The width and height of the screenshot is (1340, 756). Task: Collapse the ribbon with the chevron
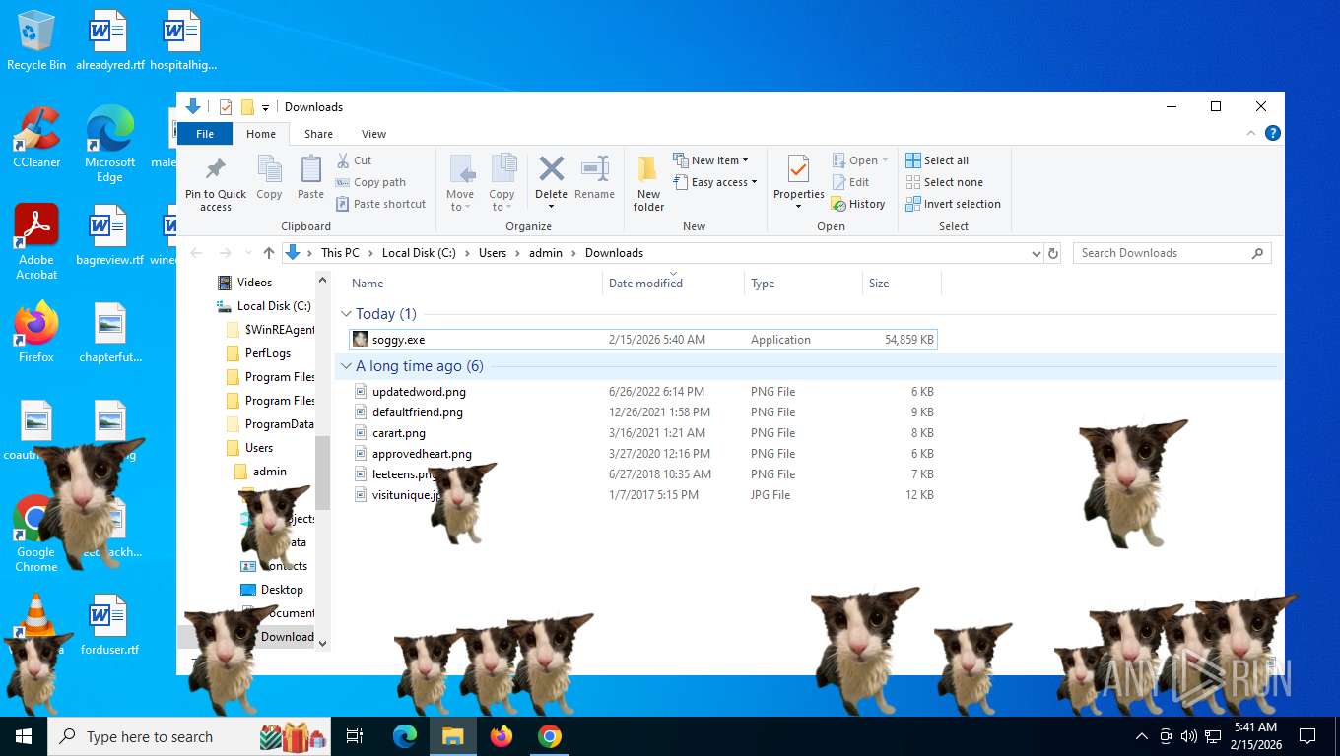1252,133
